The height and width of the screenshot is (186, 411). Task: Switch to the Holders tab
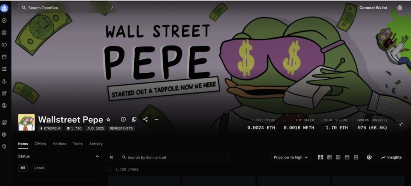[x=59, y=144]
